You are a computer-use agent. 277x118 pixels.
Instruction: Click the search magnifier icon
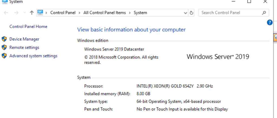click(264, 13)
